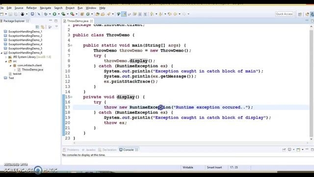Fold the display method at line 15
314x177 pixels.
pyautogui.click(x=71, y=97)
